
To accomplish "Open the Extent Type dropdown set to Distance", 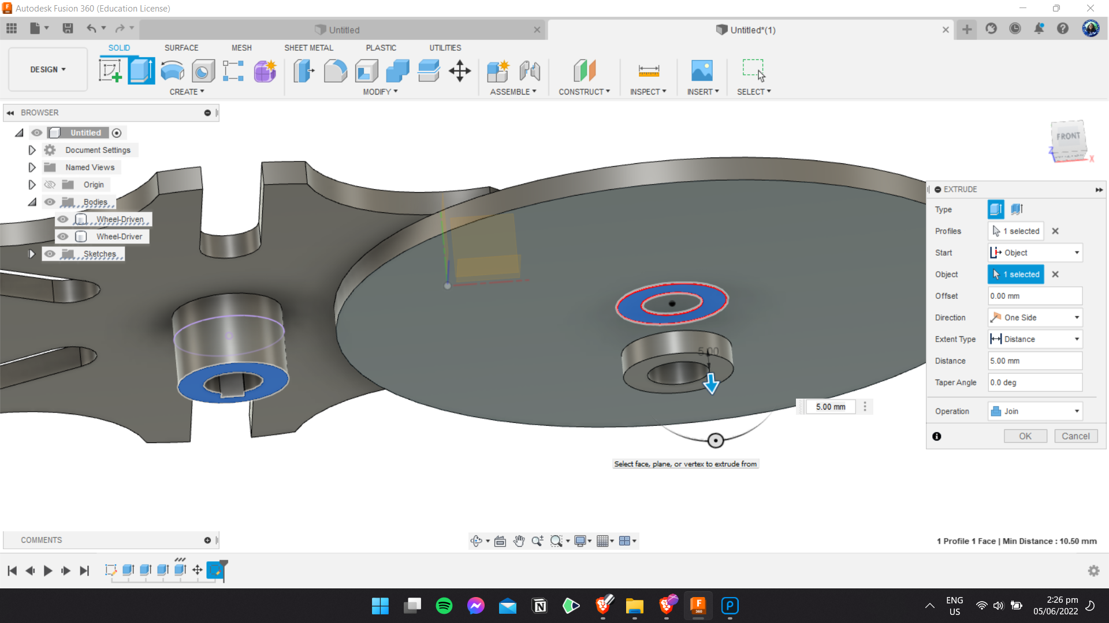I will [x=1034, y=339].
